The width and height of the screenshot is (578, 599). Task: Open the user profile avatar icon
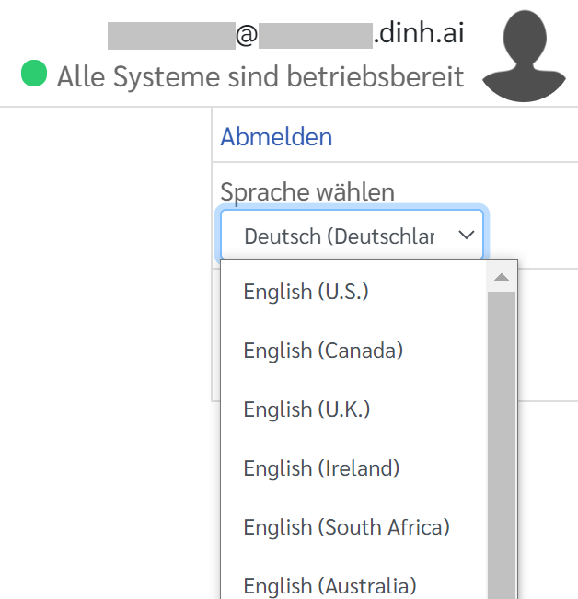(524, 56)
